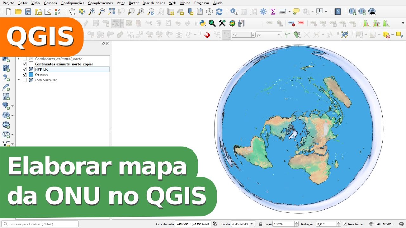This screenshot has width=406, height=228.
Task: Toggle the scale lock padlock icon
Action: 260,224
